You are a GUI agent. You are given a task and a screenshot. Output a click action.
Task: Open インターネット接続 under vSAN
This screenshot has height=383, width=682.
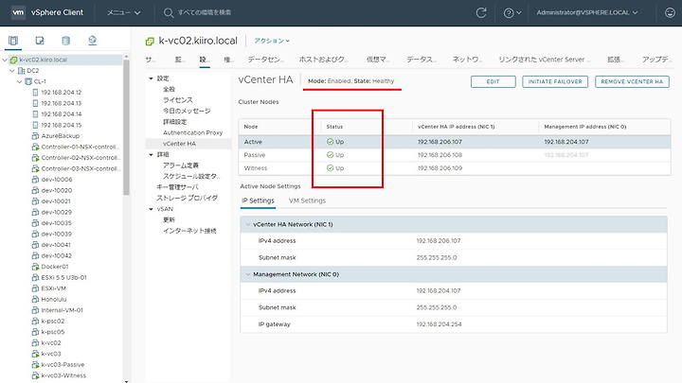[189, 231]
